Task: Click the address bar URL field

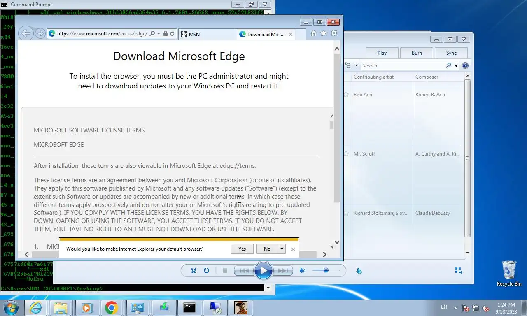Action: [x=102, y=34]
